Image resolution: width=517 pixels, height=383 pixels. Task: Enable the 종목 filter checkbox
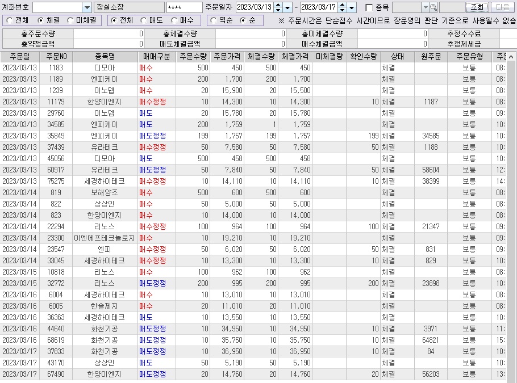tap(369, 7)
